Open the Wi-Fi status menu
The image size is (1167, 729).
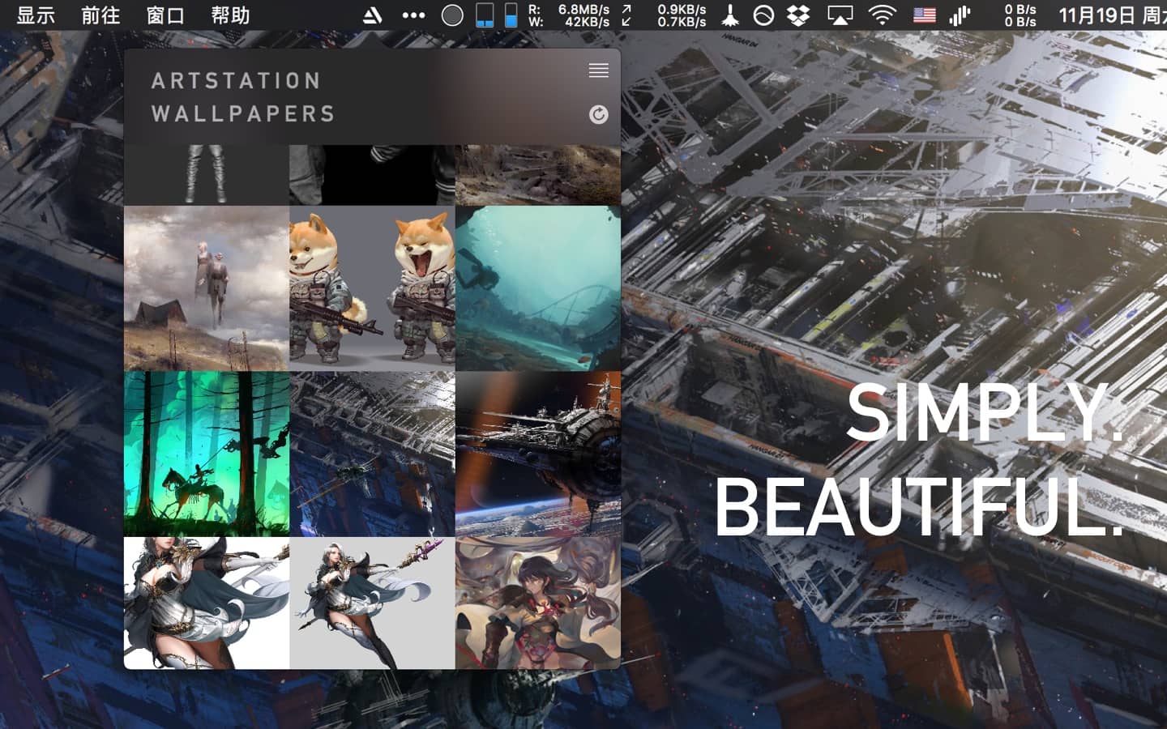click(882, 15)
